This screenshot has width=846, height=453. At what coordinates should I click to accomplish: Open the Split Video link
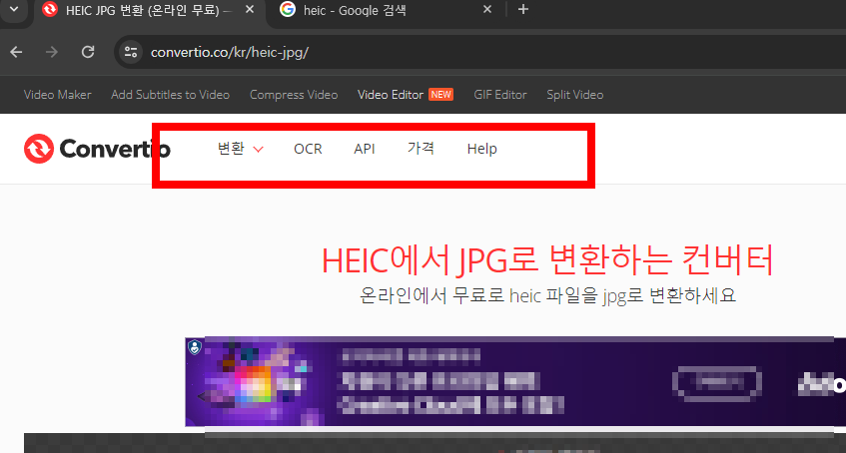pos(575,95)
